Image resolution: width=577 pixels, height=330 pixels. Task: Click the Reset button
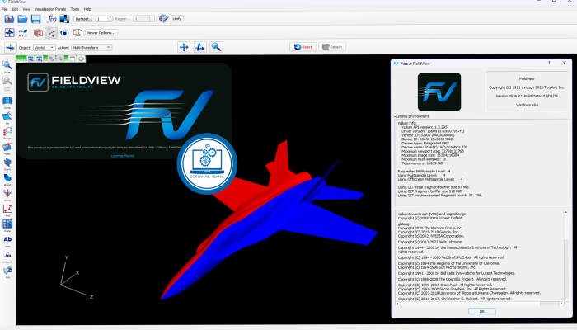[x=303, y=47]
